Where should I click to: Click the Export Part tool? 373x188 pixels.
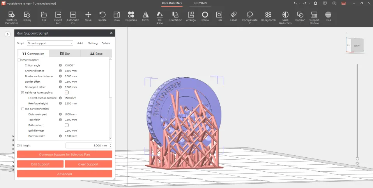[x=58, y=17]
